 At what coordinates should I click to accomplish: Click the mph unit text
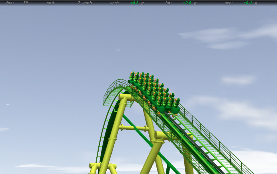tap(88, 3)
